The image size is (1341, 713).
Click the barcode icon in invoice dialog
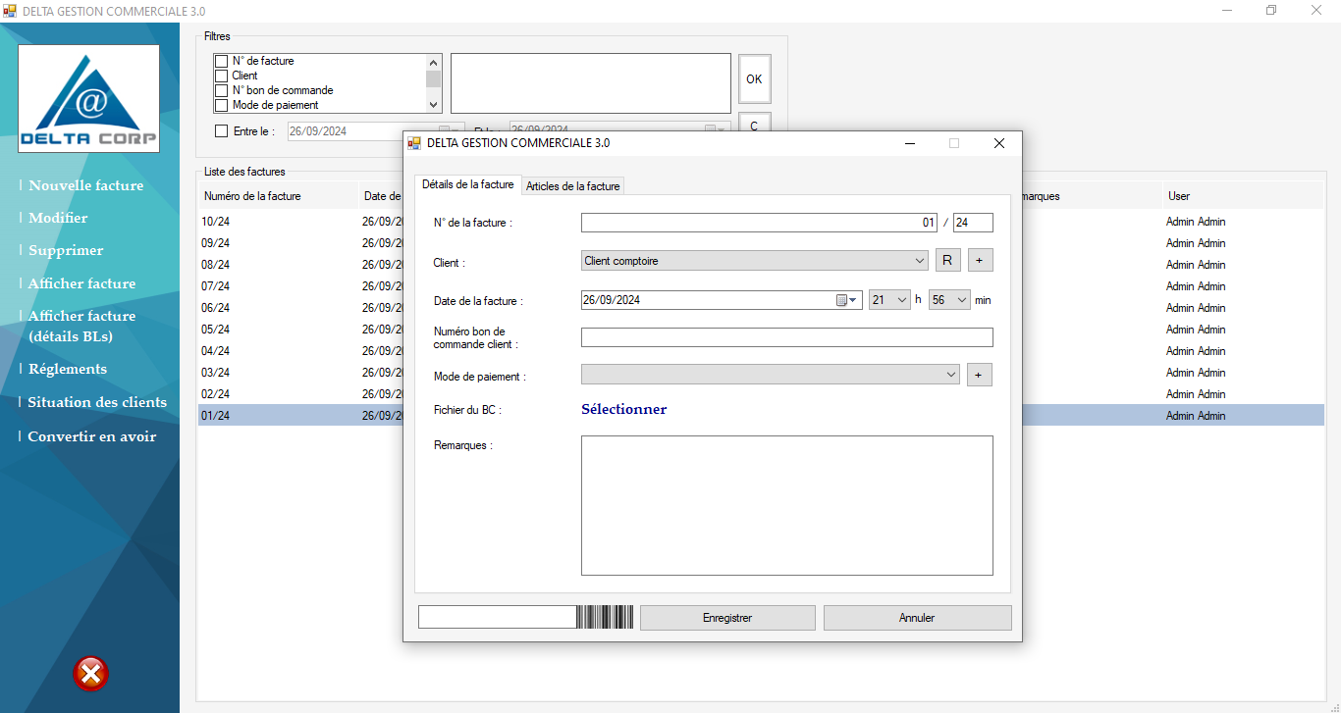[605, 617]
